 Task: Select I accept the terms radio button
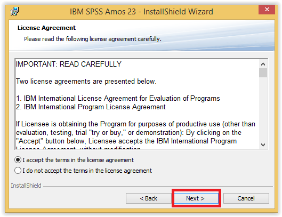pyautogui.click(x=18, y=160)
